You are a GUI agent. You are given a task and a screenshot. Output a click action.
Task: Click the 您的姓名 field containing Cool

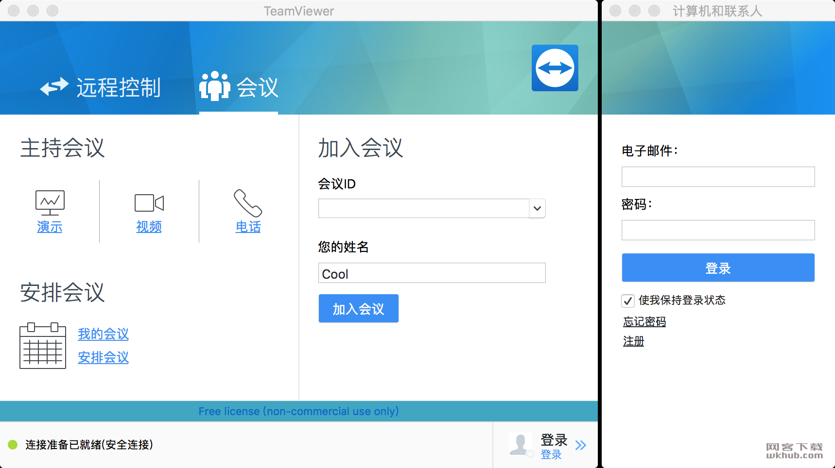(432, 273)
